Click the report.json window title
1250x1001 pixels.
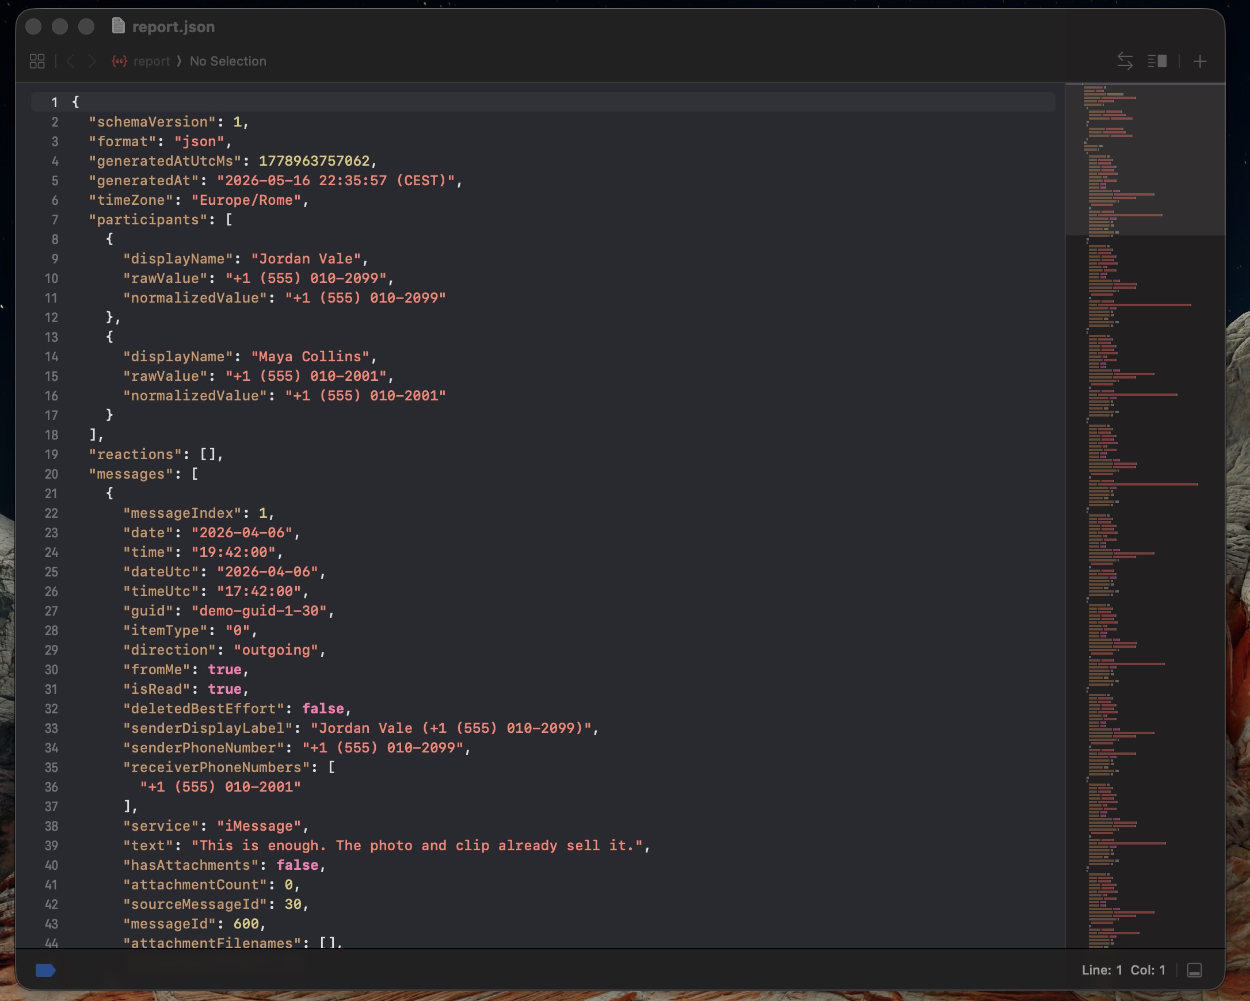tap(173, 26)
